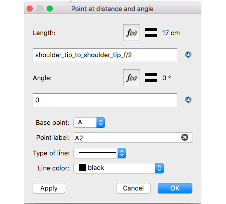Expand the Length formula field arrow
Image resolution: width=226 pixels, height=204 pixels.
coord(188,55)
